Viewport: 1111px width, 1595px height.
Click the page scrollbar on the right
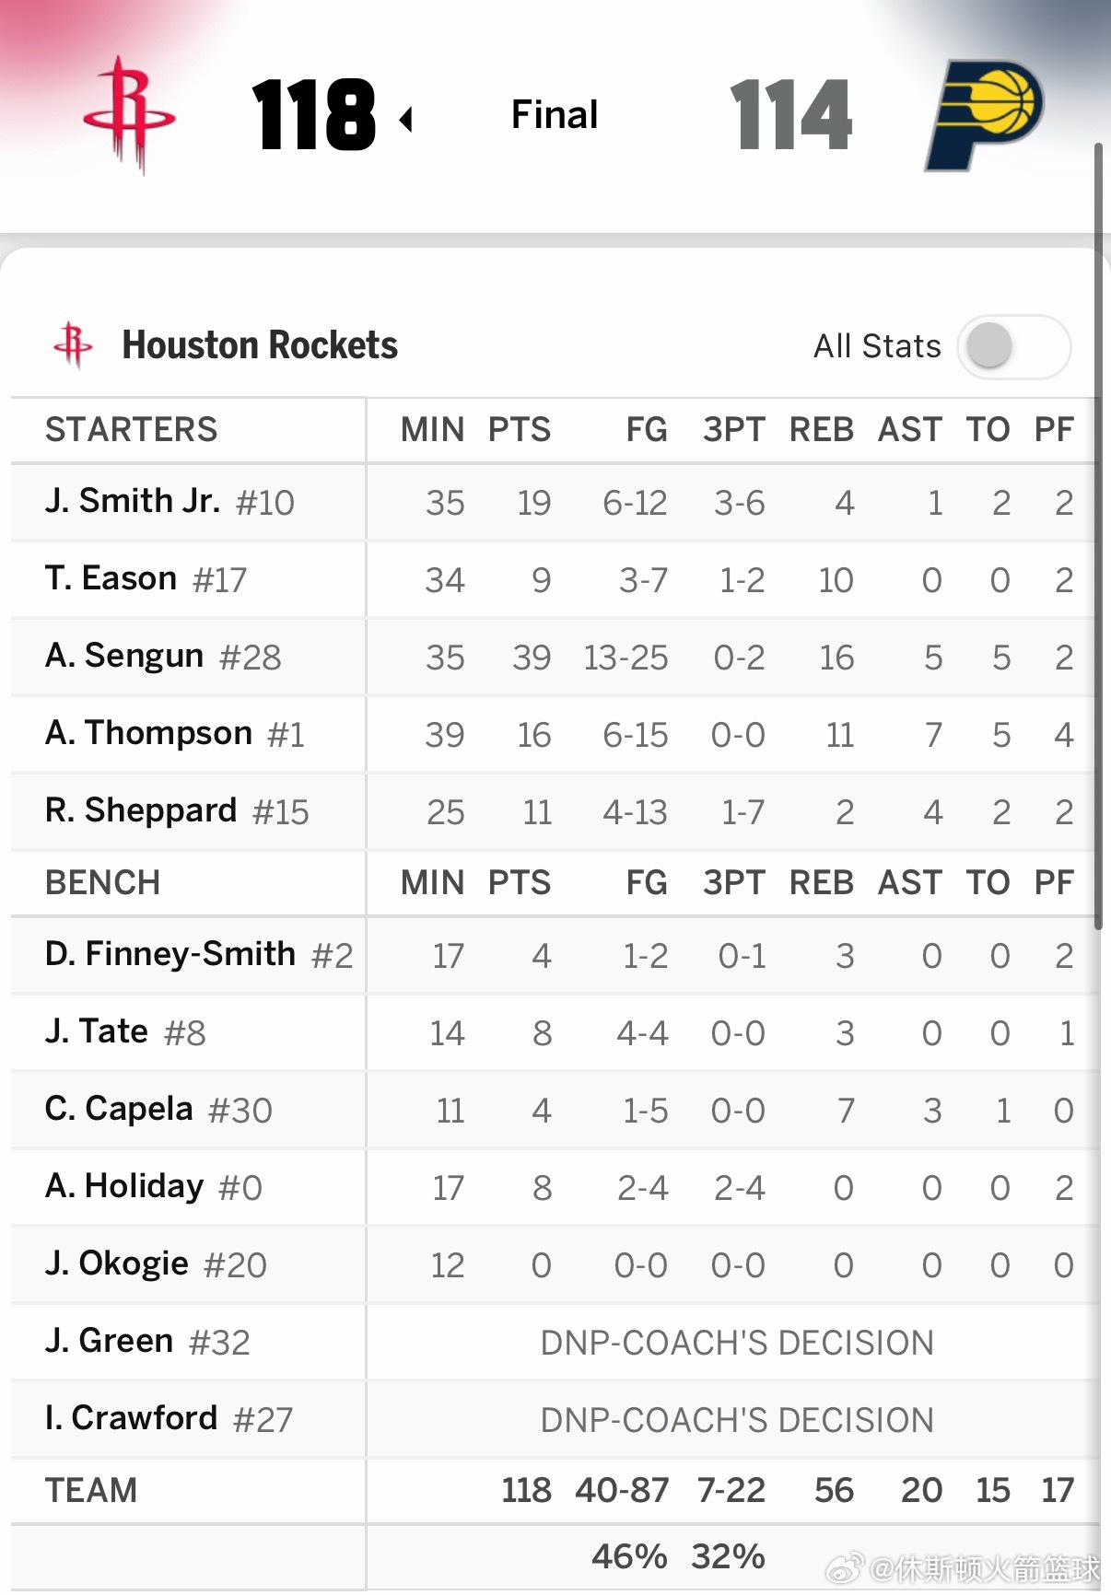[1098, 536]
